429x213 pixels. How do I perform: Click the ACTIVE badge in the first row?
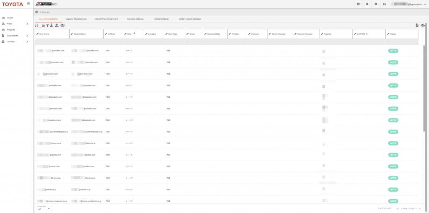pyautogui.click(x=393, y=51)
